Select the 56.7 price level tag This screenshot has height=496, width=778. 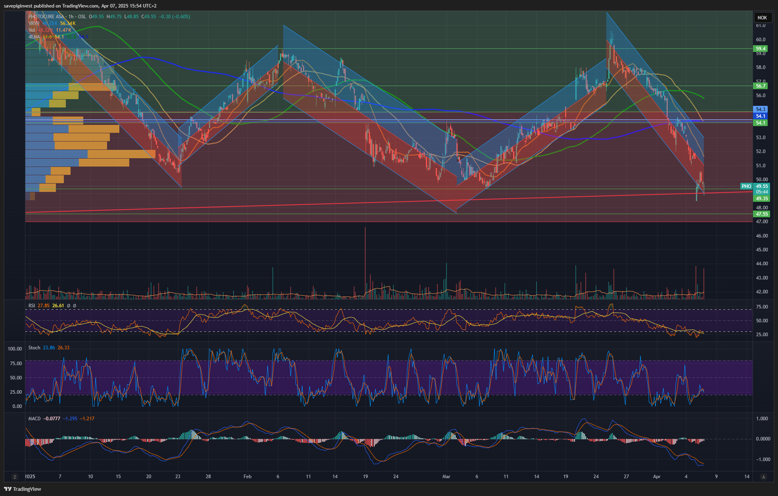click(x=761, y=86)
